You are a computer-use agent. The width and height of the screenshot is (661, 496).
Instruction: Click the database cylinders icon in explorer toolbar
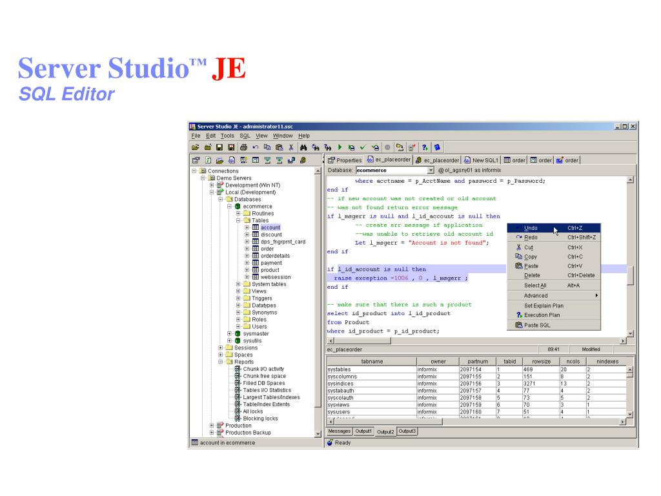[303, 160]
